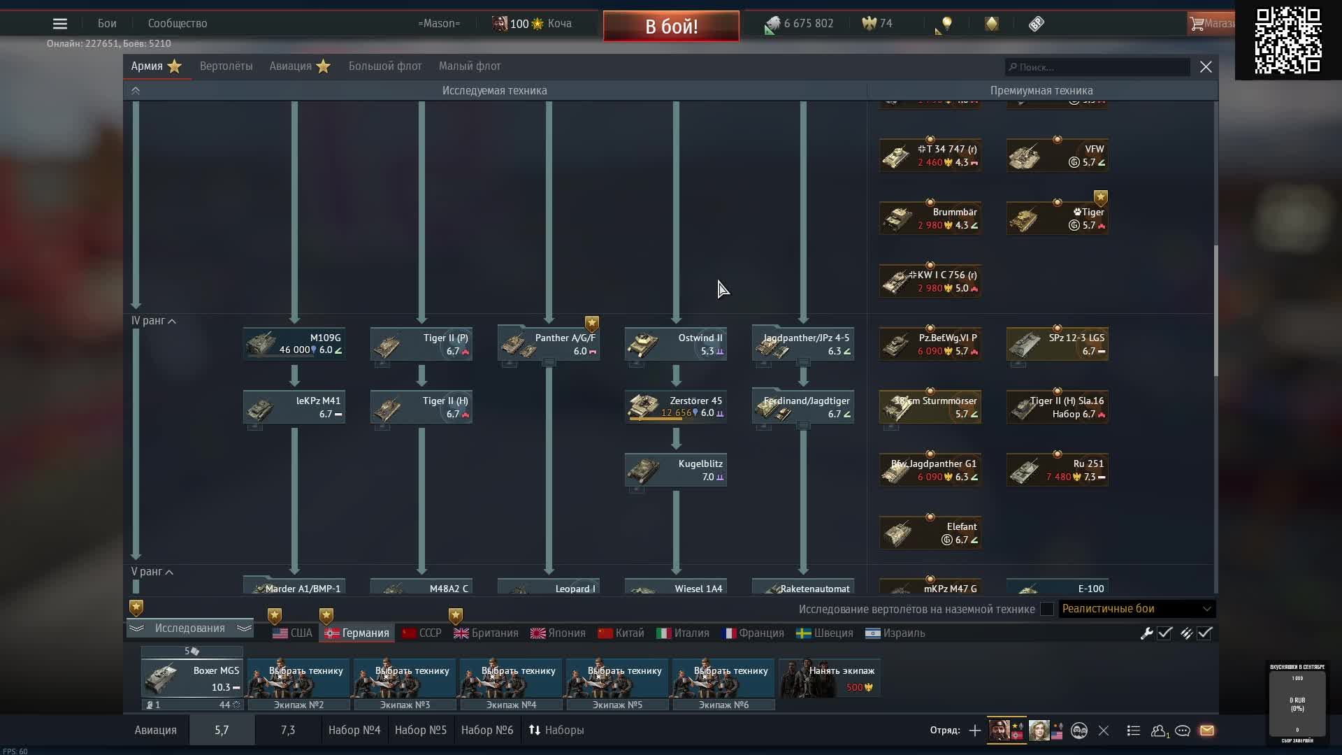Select the Elefant premium vehicle
The width and height of the screenshot is (1342, 755).
(x=930, y=533)
